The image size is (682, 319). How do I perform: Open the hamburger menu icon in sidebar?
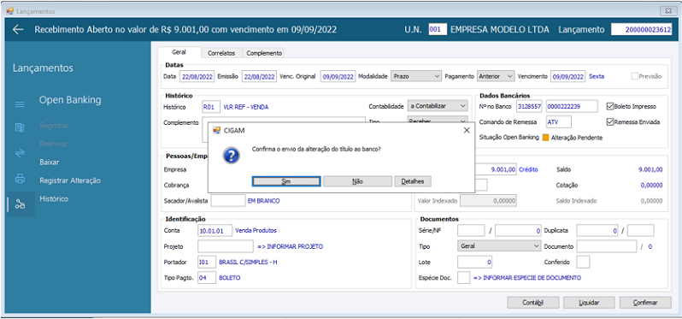coord(20,104)
